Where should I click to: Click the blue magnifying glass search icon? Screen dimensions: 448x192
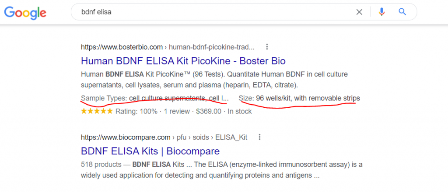coord(402,12)
